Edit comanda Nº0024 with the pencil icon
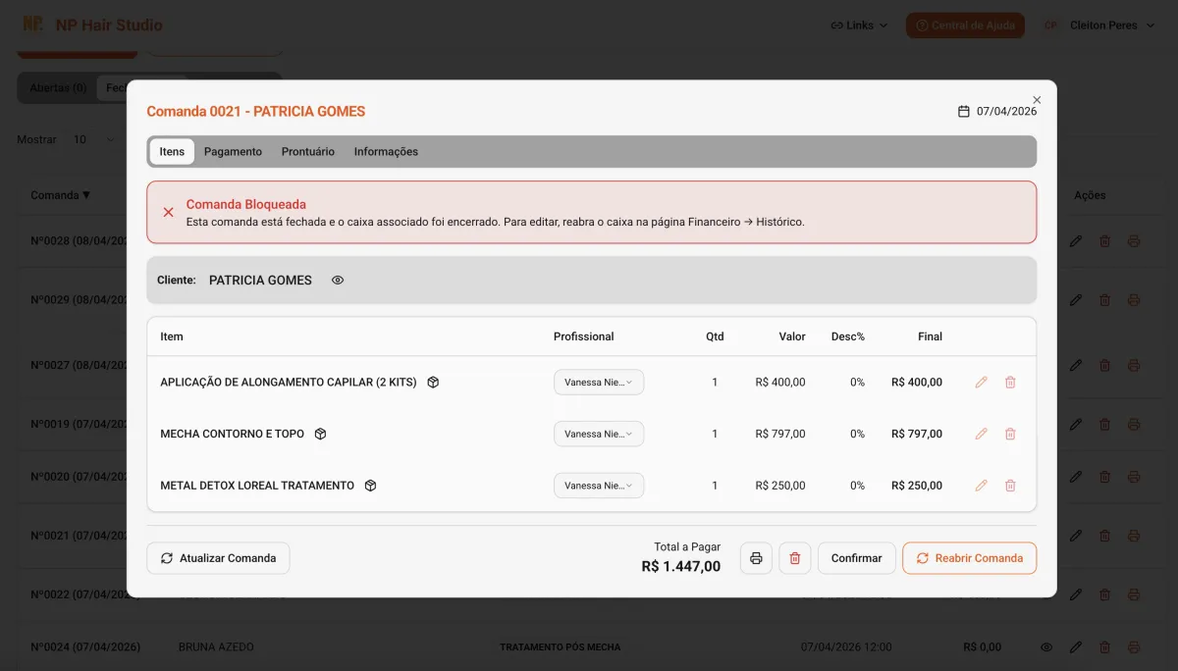 pyautogui.click(x=1076, y=646)
